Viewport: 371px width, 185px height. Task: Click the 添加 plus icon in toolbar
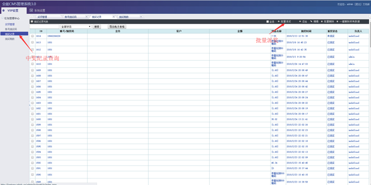[x=300, y=22]
